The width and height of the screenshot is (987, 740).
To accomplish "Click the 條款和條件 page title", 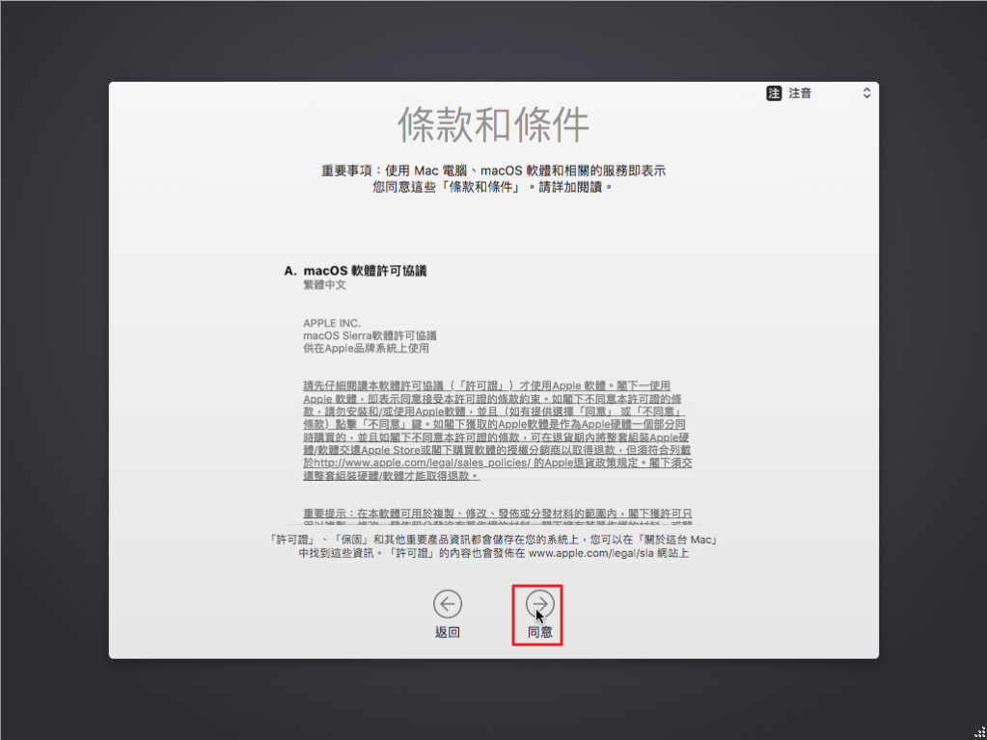I will pyautogui.click(x=494, y=124).
